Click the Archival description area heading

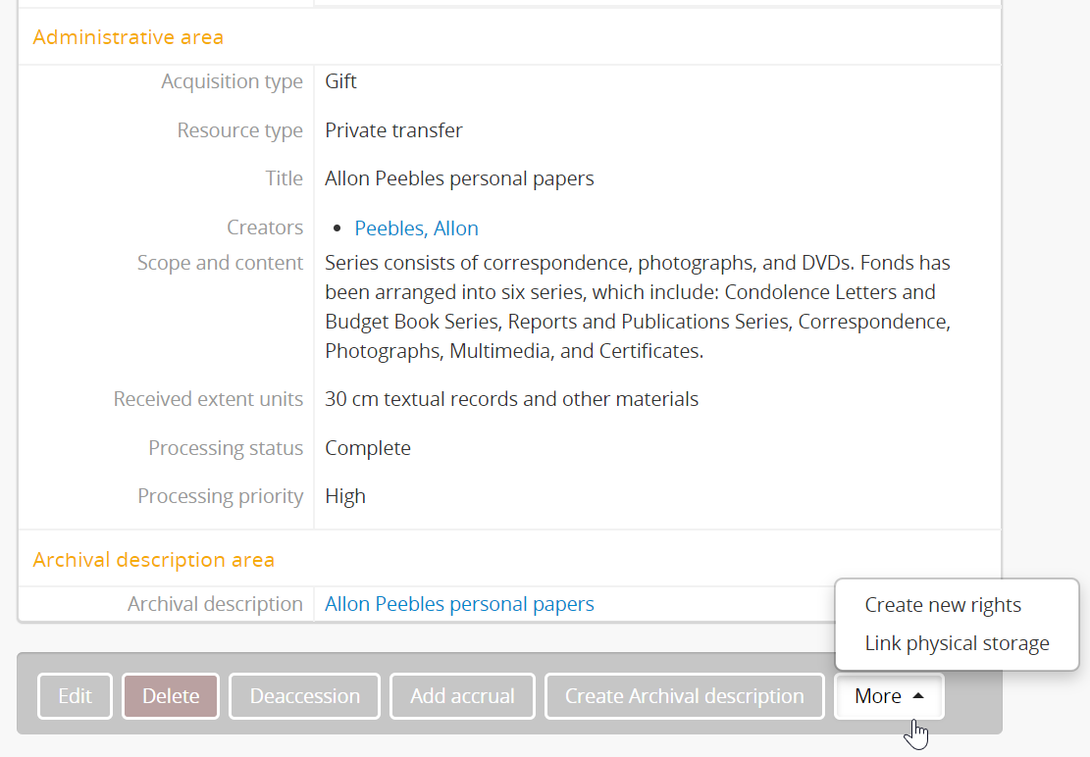(x=153, y=560)
